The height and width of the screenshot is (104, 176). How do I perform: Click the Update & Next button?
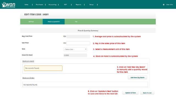130,93
